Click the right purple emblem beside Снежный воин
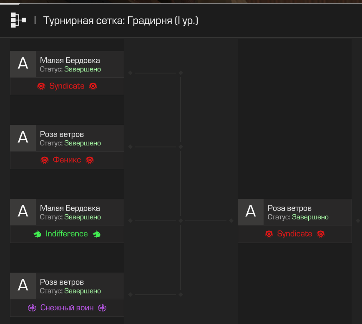This screenshot has height=324, width=362. 102,308
